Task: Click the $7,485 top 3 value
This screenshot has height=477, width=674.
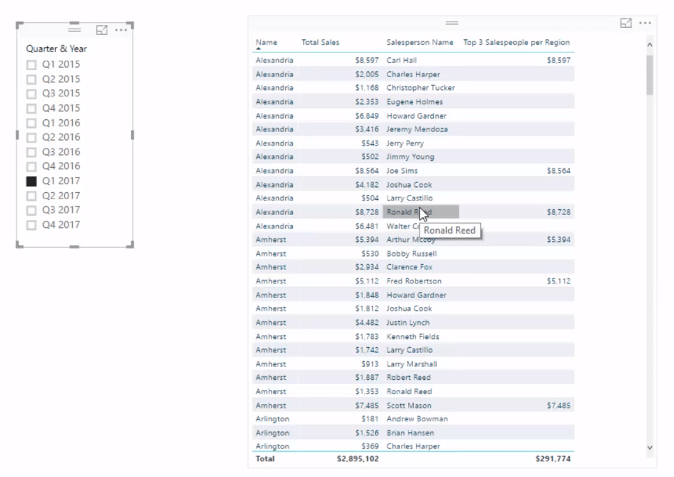Action: (558, 406)
